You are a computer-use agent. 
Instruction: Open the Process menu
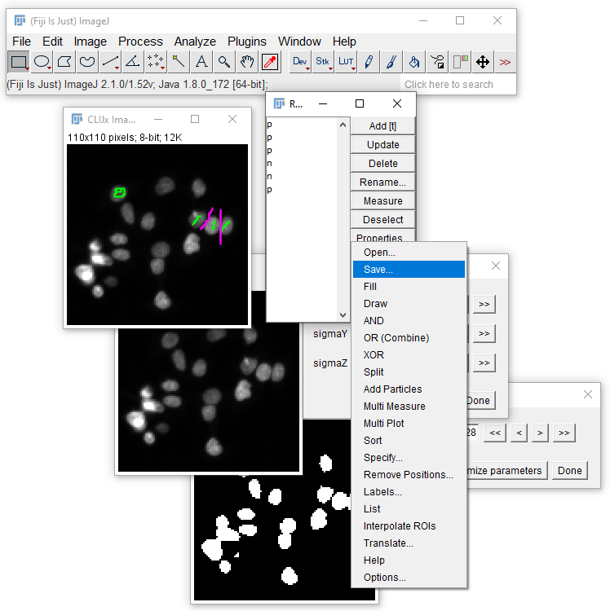(140, 42)
